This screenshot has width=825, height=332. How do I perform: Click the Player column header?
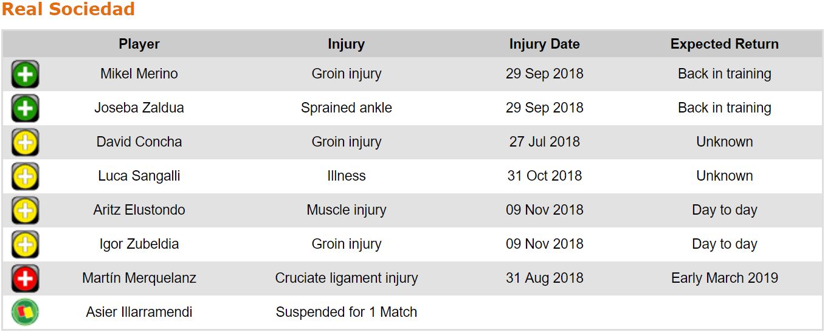(x=139, y=44)
